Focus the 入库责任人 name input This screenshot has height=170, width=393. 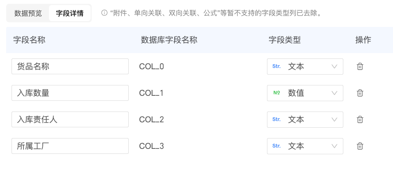coord(70,120)
